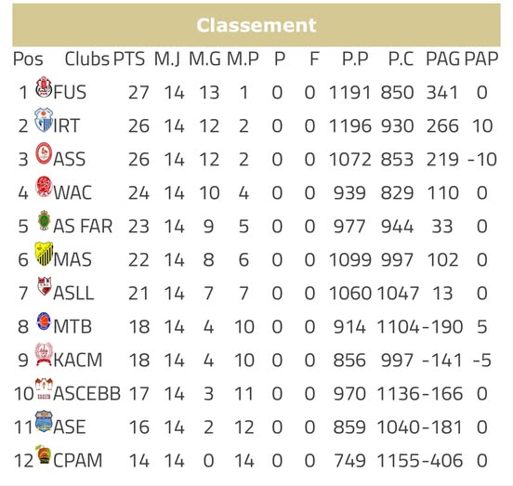Click the ASE blue shield icon
Screen dimensions: 513x486
(x=44, y=421)
